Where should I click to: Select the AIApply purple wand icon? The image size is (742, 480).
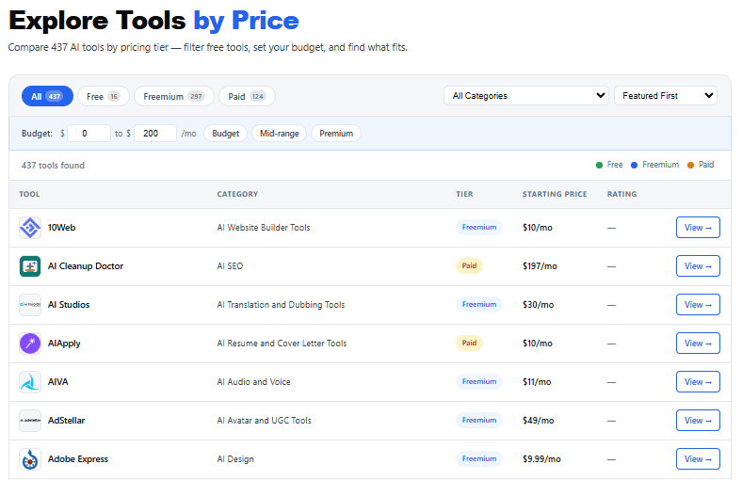[x=30, y=344]
